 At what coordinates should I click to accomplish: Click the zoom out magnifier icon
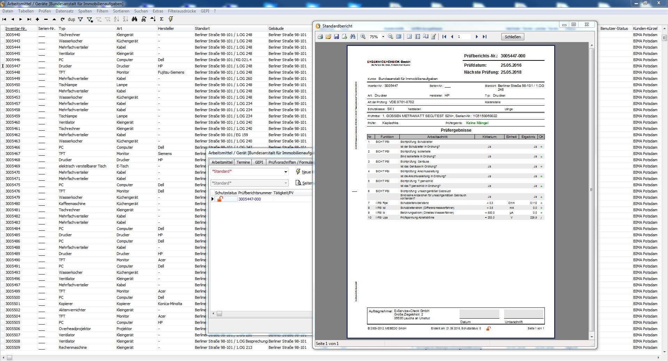pyautogui.click(x=390, y=37)
